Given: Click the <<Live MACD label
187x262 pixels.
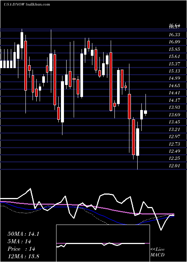Looking at the screenshot, I should point(157,252).
